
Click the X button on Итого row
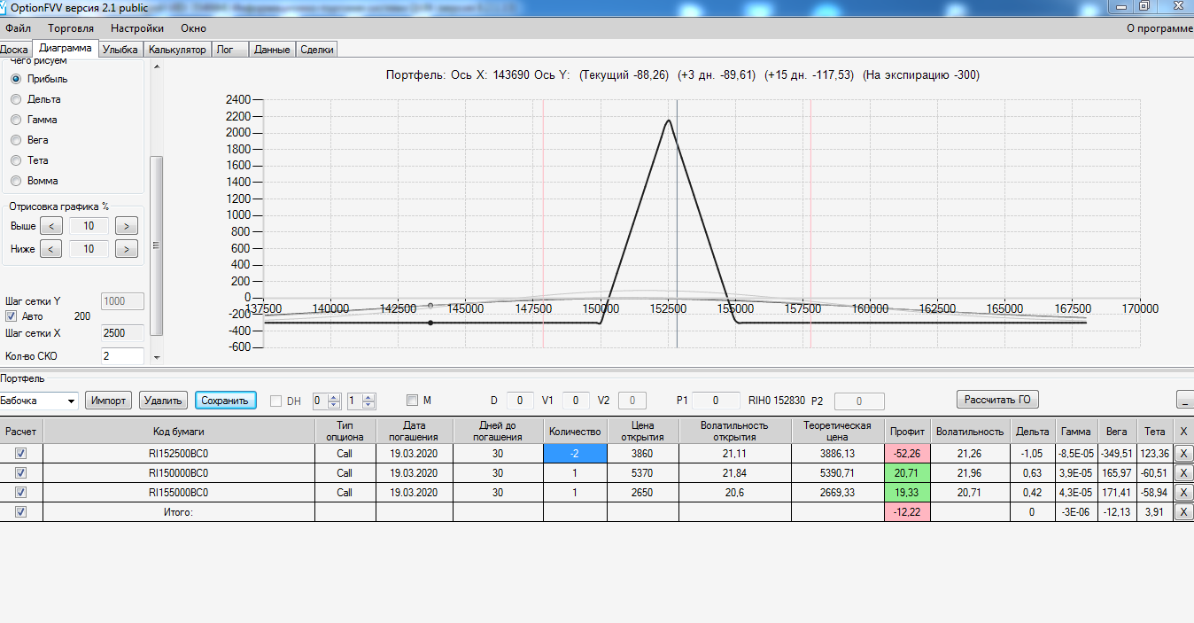coord(1183,512)
